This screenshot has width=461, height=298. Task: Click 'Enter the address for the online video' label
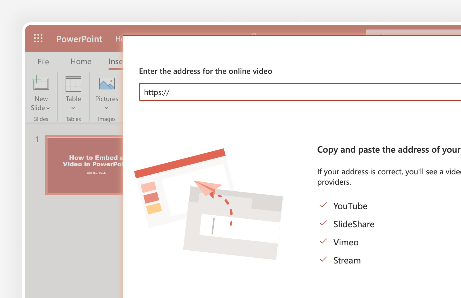click(206, 71)
